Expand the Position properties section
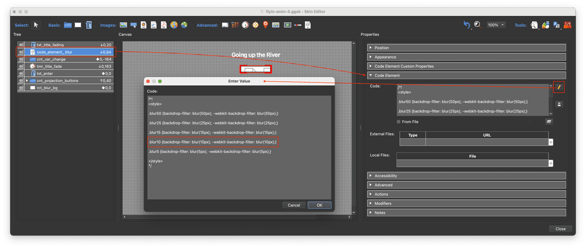Screen dimensions: 586x248 tap(466, 48)
